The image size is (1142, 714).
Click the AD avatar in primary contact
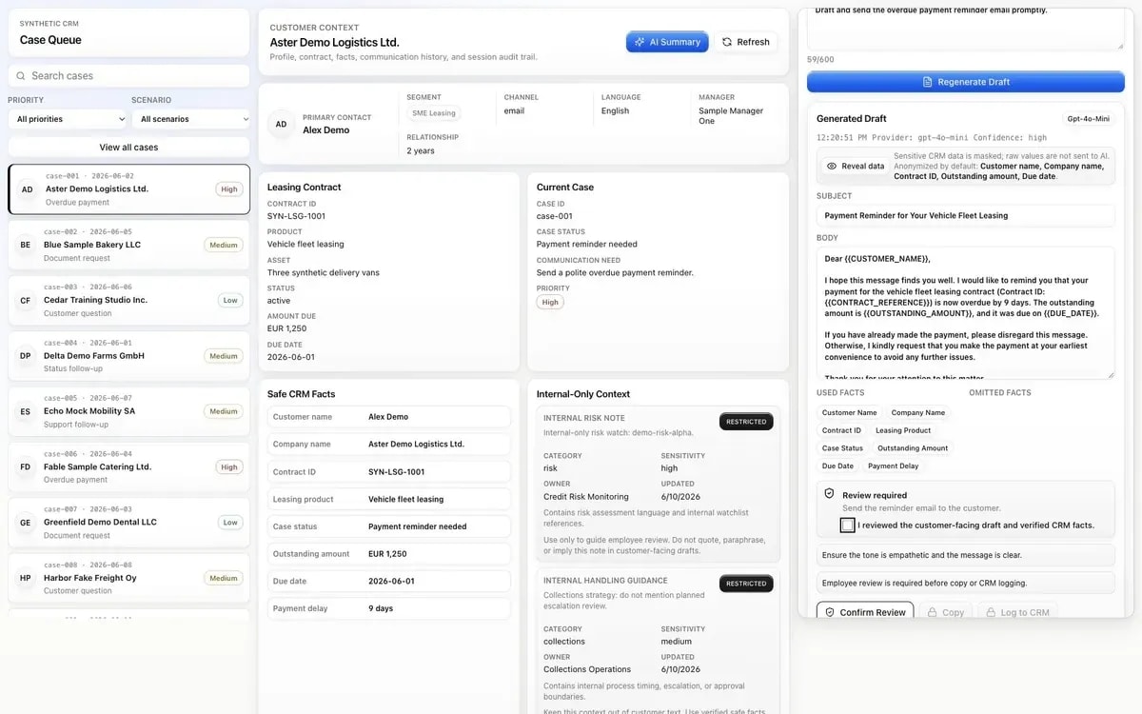281,124
